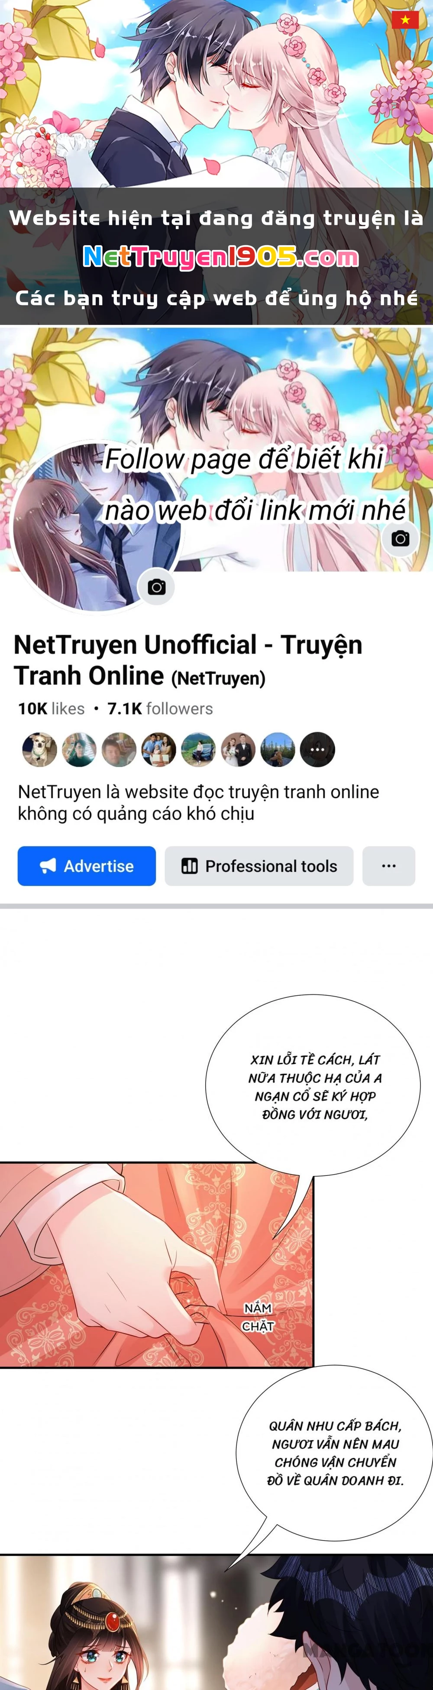
Task: Click the Professional tools chart icon
Action: 190,866
